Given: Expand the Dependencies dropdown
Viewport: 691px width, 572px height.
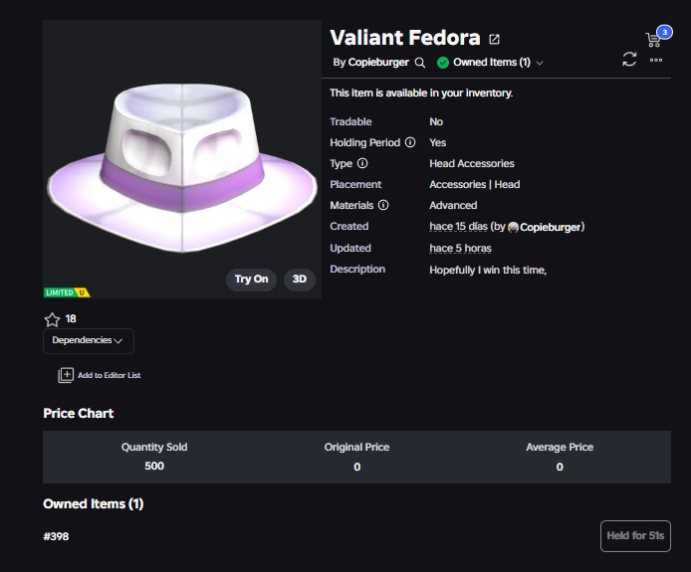Looking at the screenshot, I should tap(89, 341).
